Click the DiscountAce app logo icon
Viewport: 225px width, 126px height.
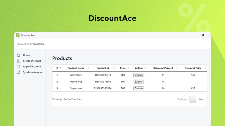coord(18,35)
